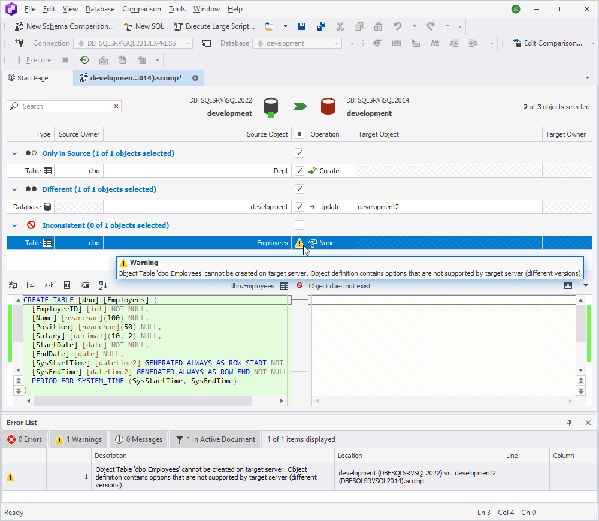Image resolution: width=599 pixels, height=521 pixels.
Task: Click the Execute button
Action: pyautogui.click(x=34, y=60)
